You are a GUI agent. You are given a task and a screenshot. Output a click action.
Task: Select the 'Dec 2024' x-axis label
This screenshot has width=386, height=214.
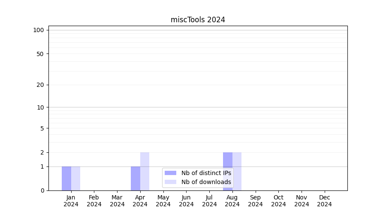(x=324, y=201)
